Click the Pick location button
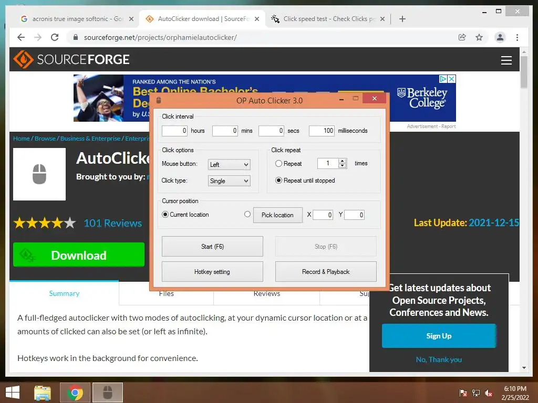The image size is (538, 403). (x=277, y=215)
